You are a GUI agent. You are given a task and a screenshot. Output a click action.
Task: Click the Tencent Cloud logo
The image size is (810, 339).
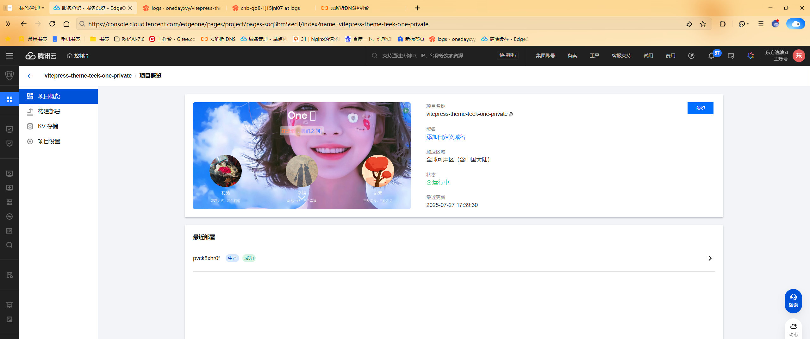click(x=41, y=56)
